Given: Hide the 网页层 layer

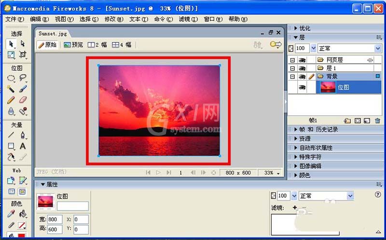Looking at the screenshot, I should [x=302, y=60].
